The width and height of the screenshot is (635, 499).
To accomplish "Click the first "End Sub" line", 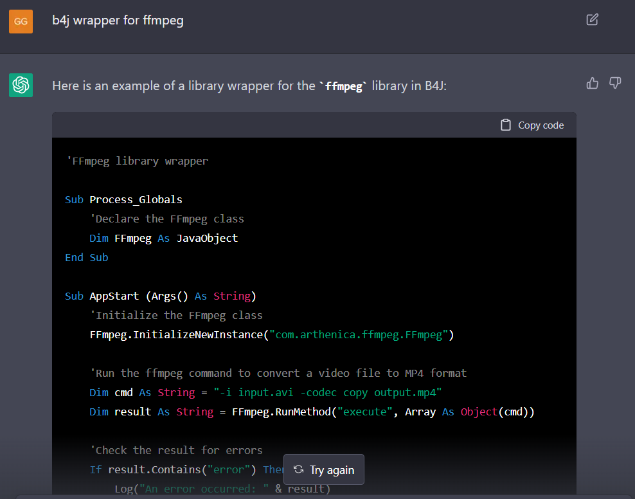I will point(86,257).
